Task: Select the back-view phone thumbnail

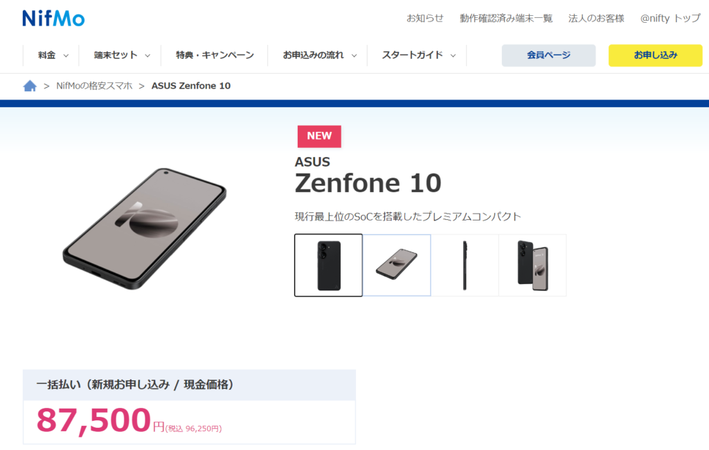Action: [328, 265]
